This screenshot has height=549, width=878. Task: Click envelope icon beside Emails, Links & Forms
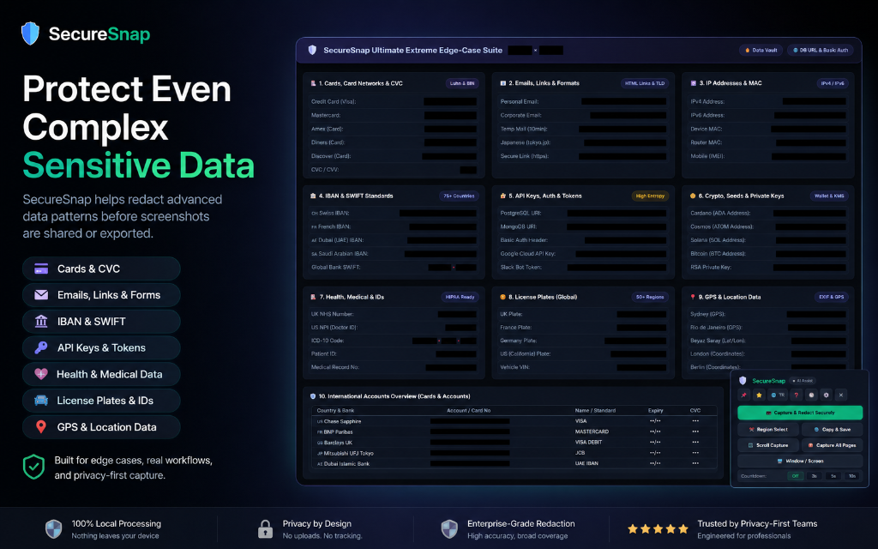tap(41, 295)
